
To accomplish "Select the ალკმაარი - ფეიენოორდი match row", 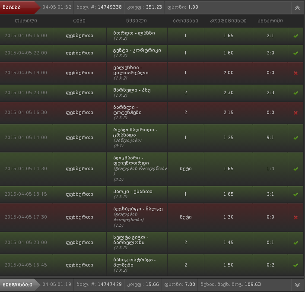I will pyautogui.click(x=136, y=169).
